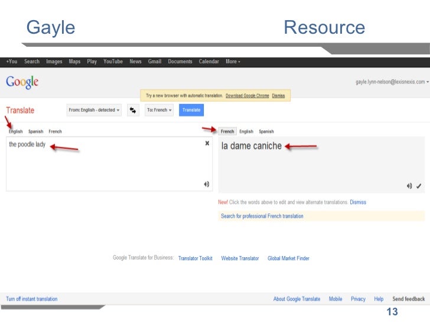Select French as the target language tab

(227, 131)
